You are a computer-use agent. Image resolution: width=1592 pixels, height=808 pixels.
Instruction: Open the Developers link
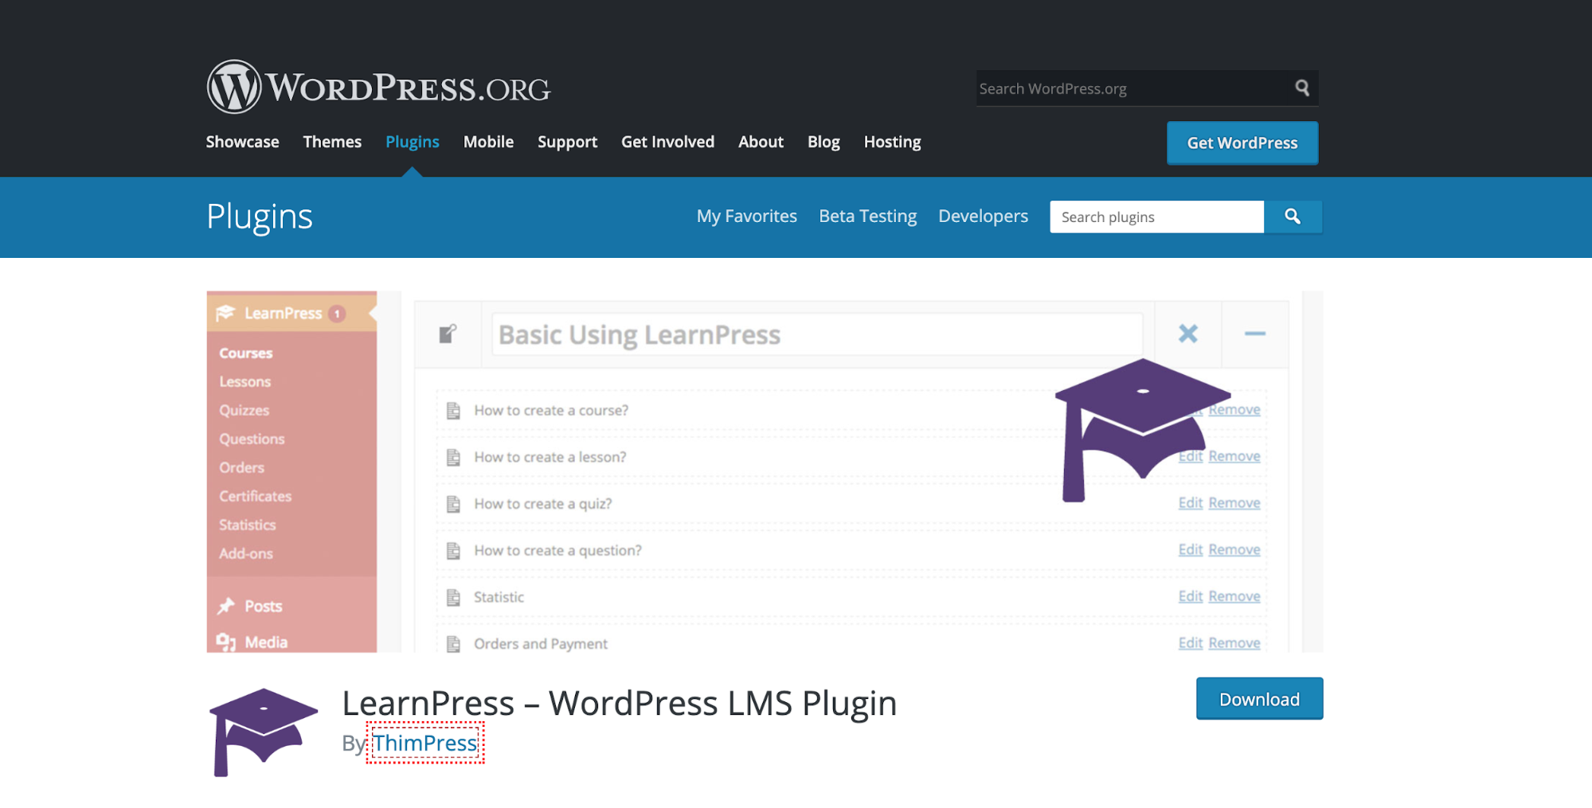[x=983, y=217]
